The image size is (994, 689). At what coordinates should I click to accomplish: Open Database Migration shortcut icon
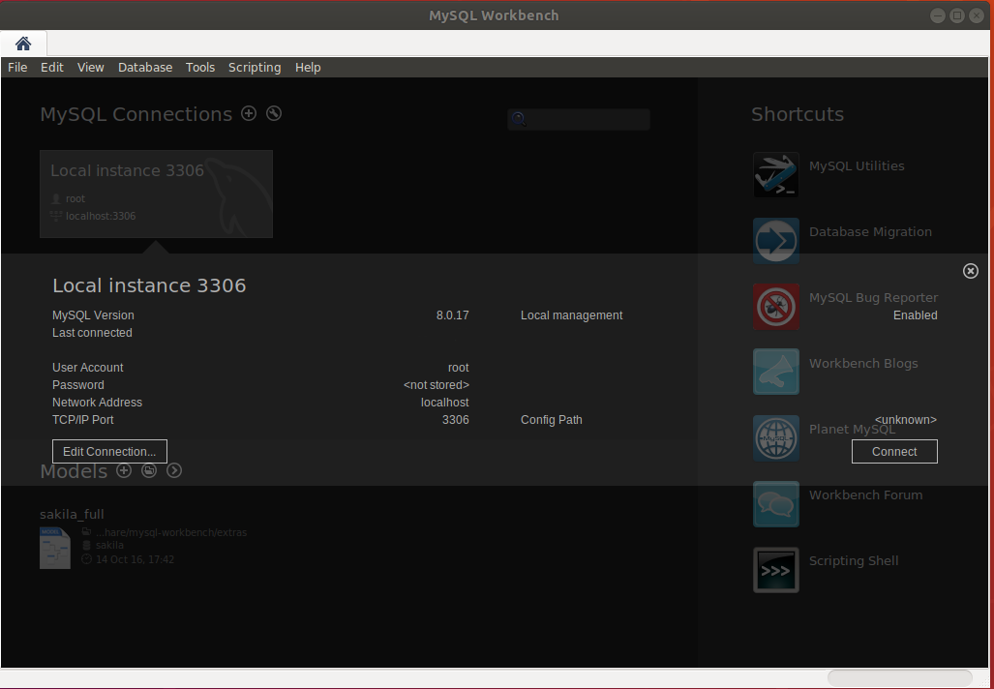coord(776,241)
